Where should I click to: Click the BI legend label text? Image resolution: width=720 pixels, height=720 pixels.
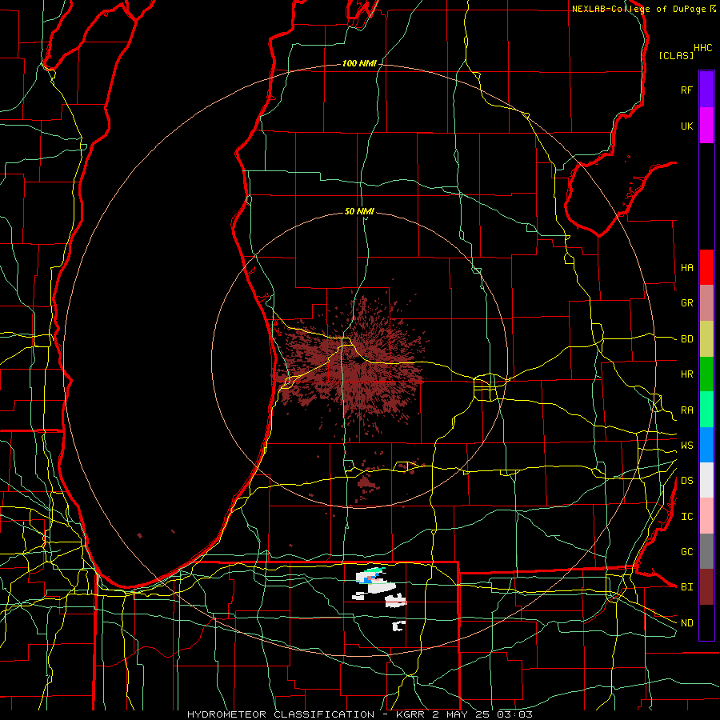(687, 587)
